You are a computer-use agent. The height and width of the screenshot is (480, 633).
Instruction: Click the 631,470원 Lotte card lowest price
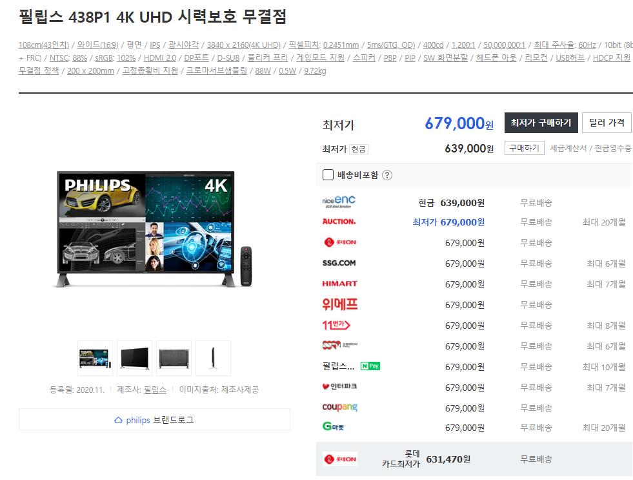[448, 459]
